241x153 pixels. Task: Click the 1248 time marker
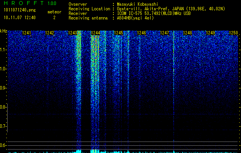(x=187, y=33)
